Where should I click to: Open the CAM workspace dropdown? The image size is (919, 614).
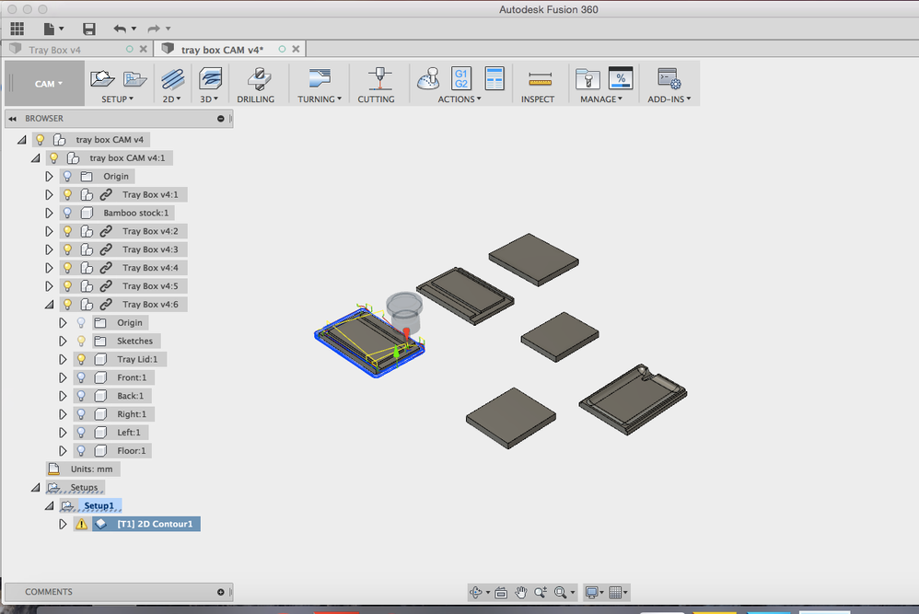coord(48,84)
